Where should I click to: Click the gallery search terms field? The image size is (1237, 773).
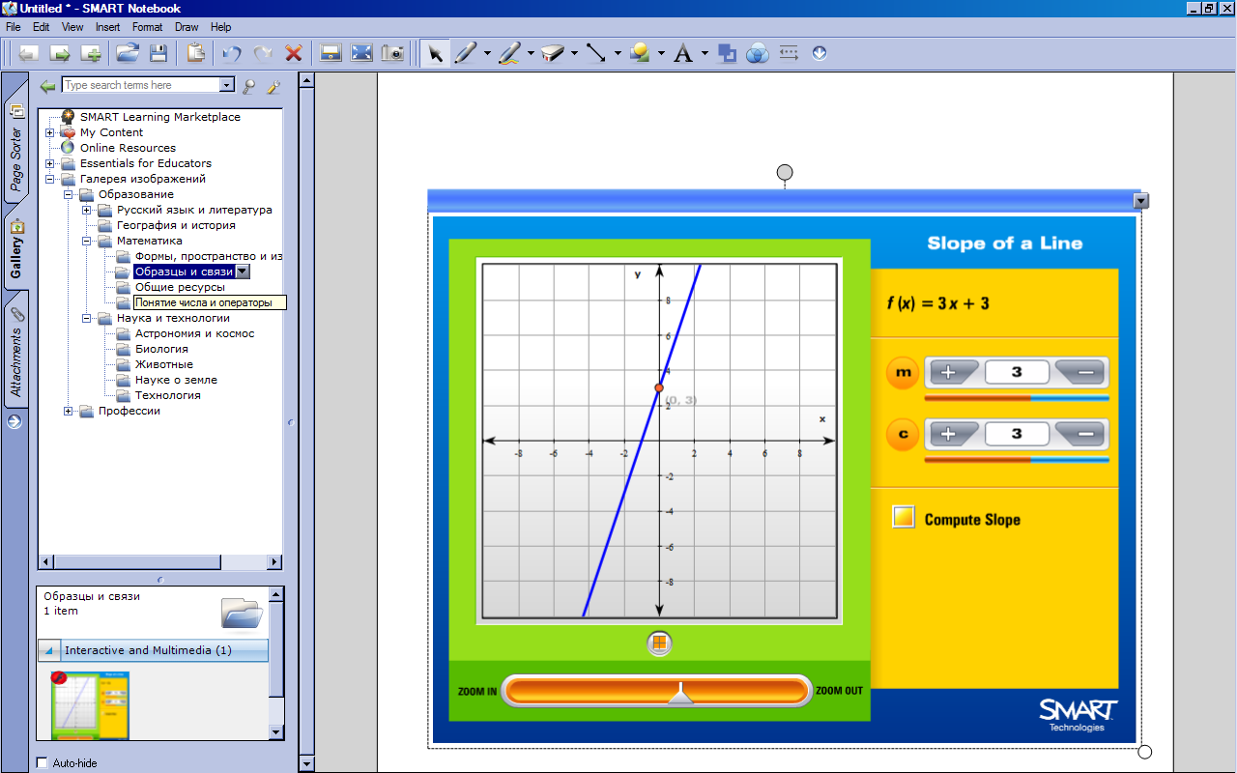pyautogui.click(x=141, y=85)
